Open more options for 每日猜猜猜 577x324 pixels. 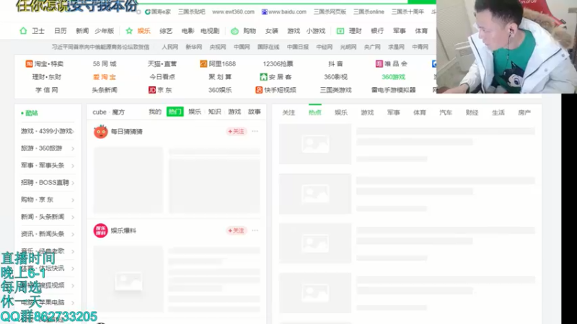tap(255, 131)
